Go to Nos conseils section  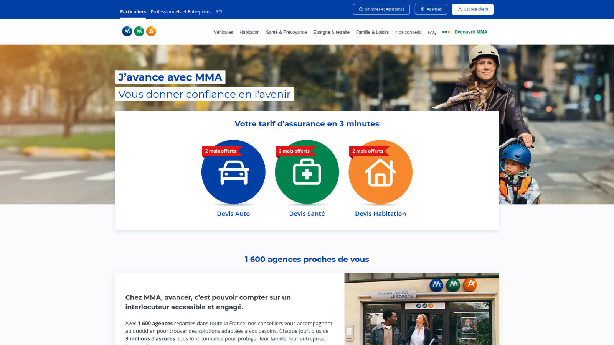(x=408, y=32)
